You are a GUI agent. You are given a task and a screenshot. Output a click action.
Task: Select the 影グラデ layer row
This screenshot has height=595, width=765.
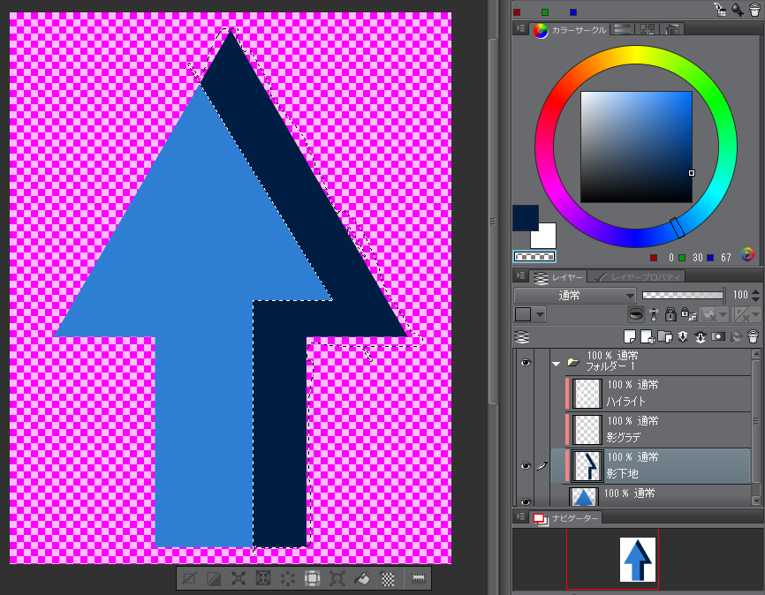650,430
